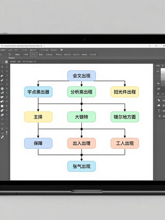
Task: Click the junction dot above 张气出现
Action: (x=81, y=155)
